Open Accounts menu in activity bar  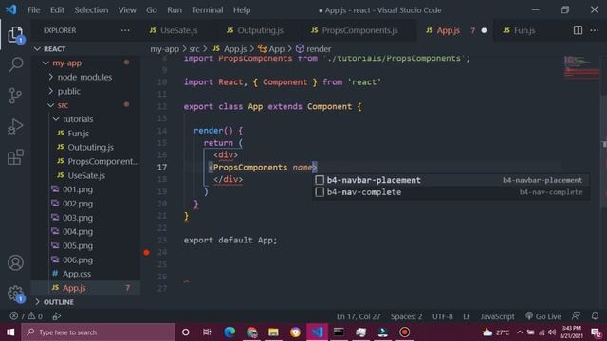[x=15, y=263]
